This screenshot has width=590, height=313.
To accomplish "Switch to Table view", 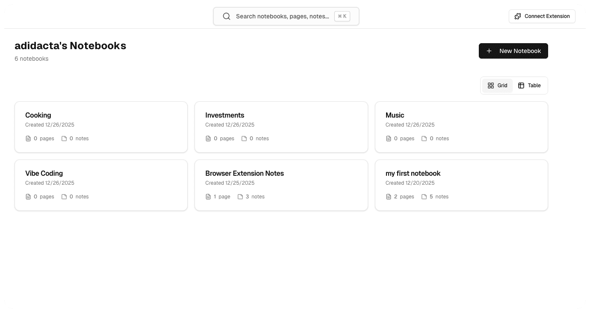I will [530, 86].
